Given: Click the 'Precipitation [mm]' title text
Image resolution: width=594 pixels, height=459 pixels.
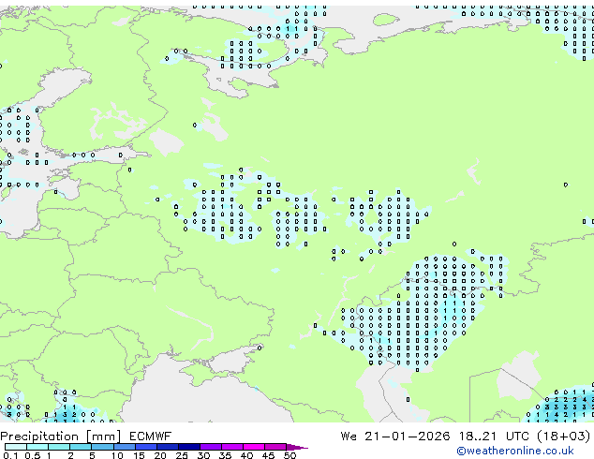Looking at the screenshot, I should pos(61,437).
